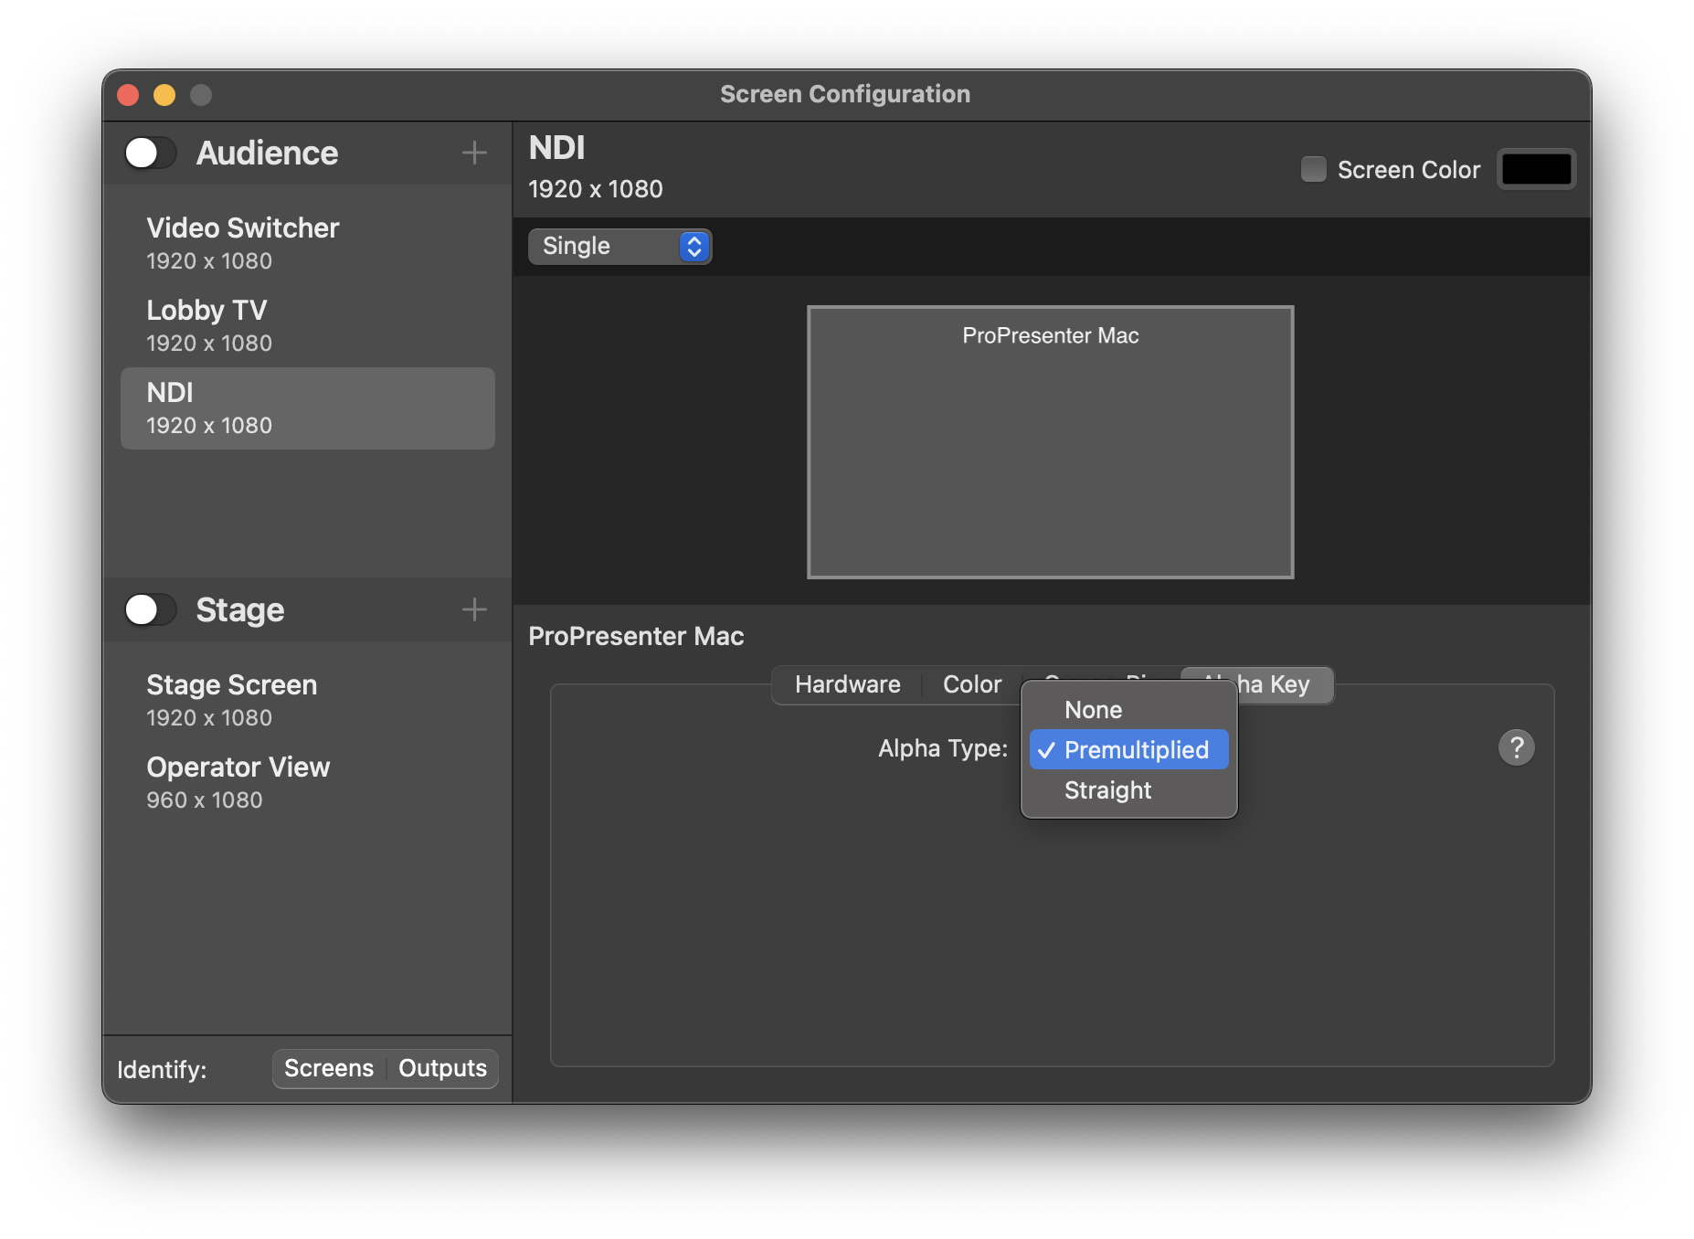Select the ProPresenter Mac output preview
The width and height of the screenshot is (1694, 1239).
click(x=1050, y=442)
